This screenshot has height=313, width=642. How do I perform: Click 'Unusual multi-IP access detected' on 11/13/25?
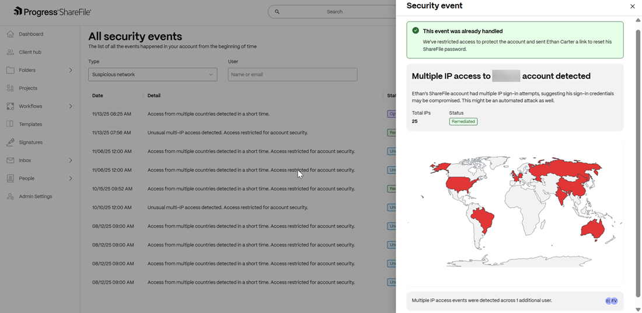228,132
